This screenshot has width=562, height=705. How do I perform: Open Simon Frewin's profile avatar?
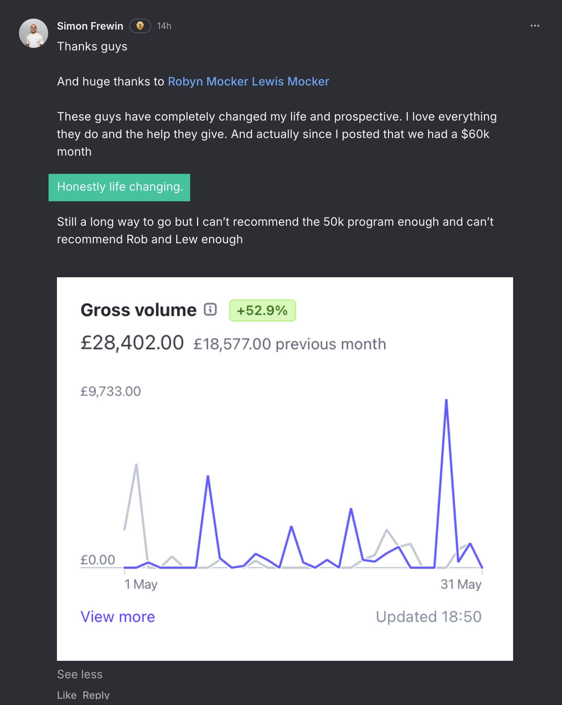34,33
